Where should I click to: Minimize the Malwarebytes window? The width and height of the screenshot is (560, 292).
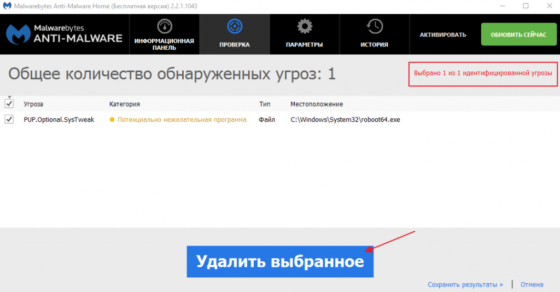point(502,6)
